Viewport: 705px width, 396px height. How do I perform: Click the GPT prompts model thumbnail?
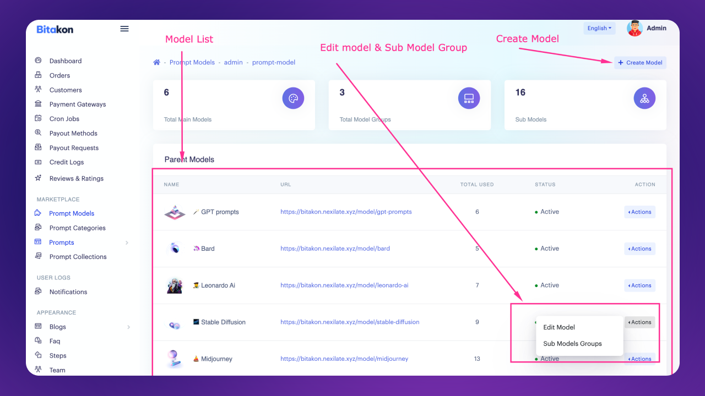[x=175, y=212]
